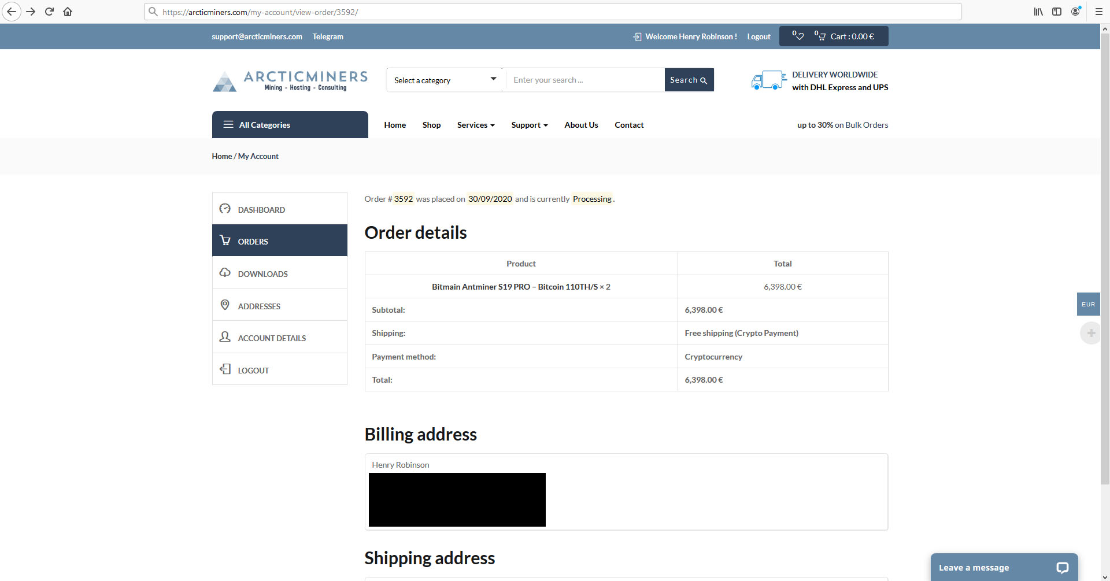Click the Subtotal: row label

388,310
